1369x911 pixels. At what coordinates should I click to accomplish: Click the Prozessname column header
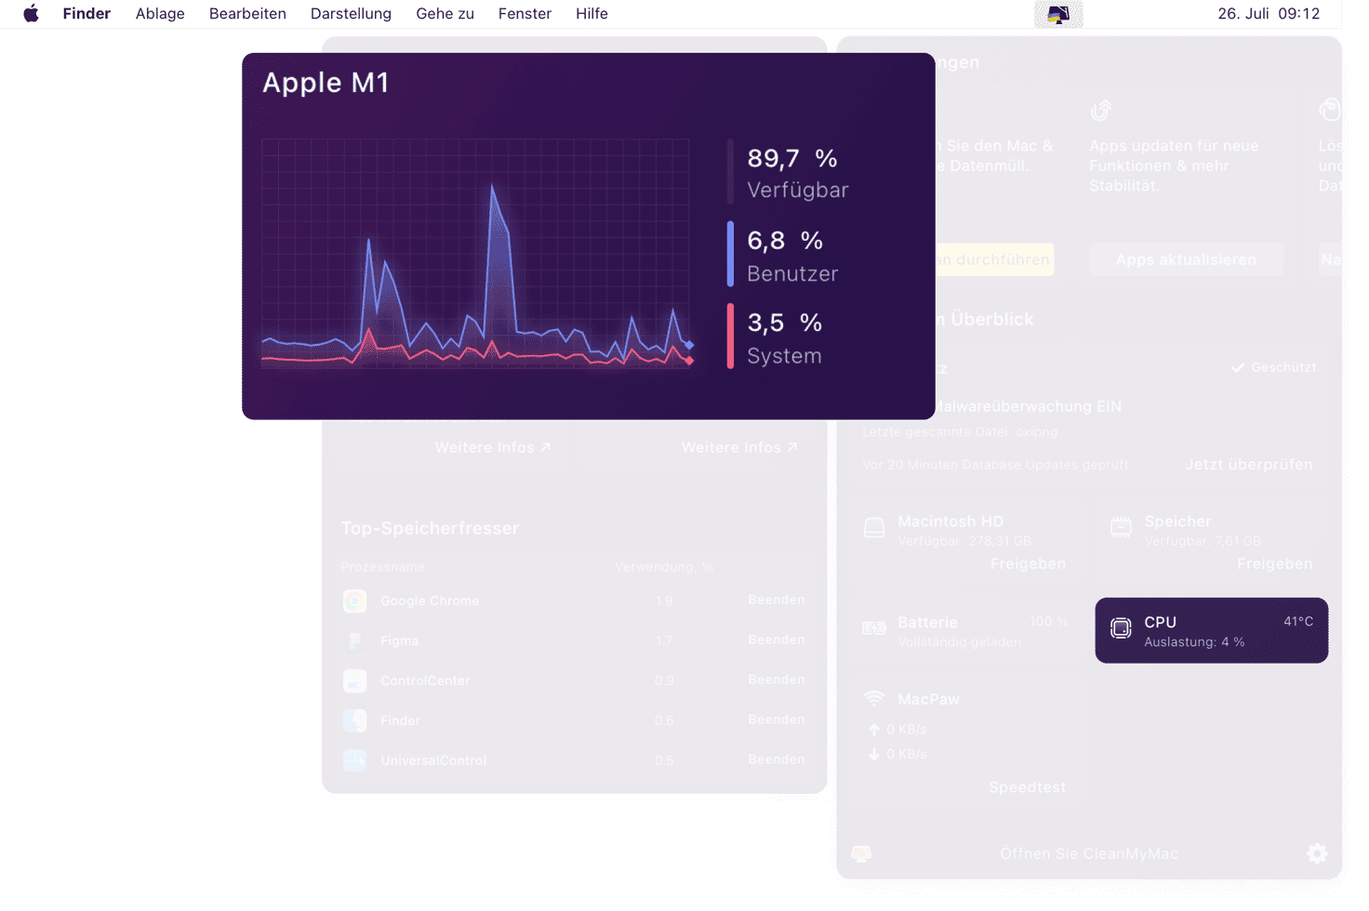382,567
